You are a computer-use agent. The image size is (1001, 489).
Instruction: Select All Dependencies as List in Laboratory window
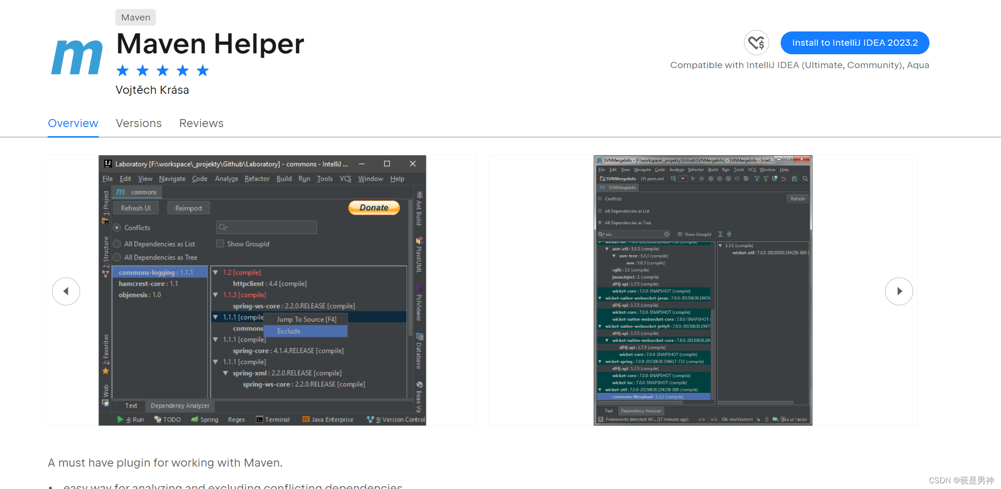click(x=117, y=244)
